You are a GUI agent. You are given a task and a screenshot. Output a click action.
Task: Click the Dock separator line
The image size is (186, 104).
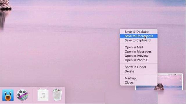click(x=33, y=95)
